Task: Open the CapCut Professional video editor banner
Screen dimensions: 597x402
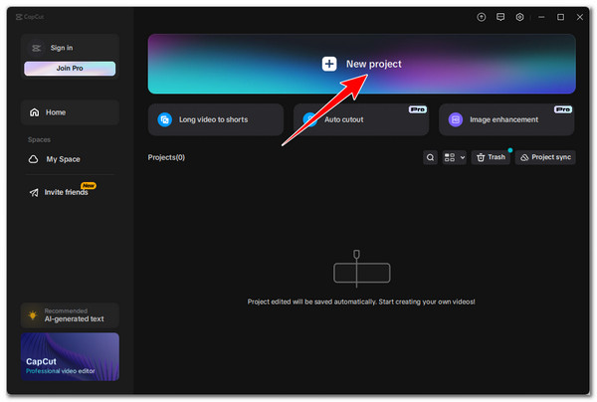Action: click(x=70, y=356)
